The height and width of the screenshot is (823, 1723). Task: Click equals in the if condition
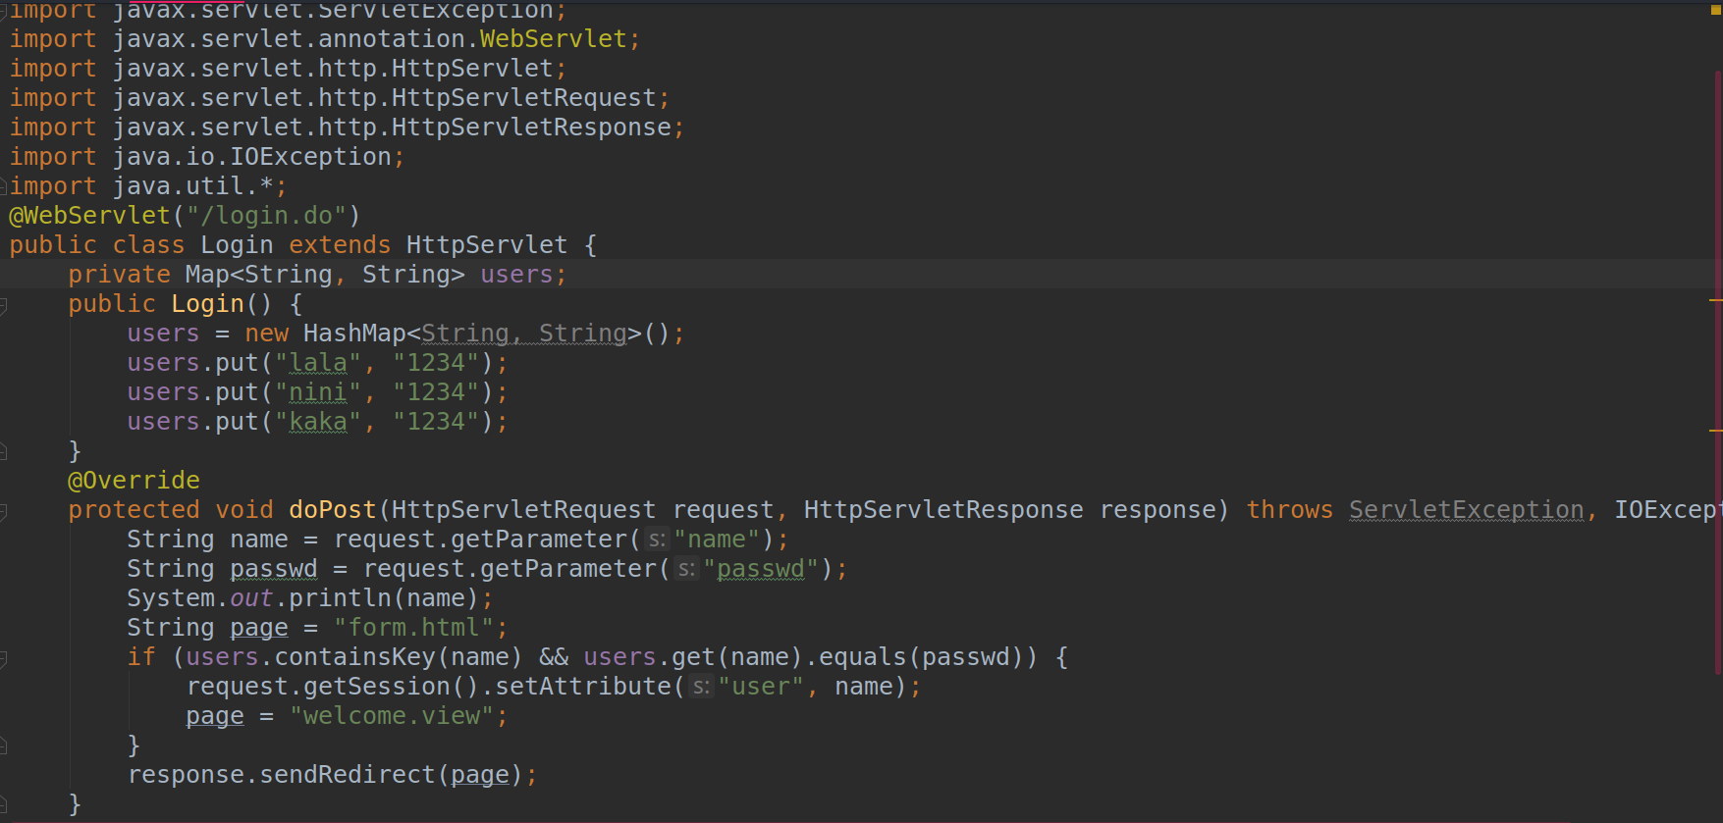coord(863,657)
